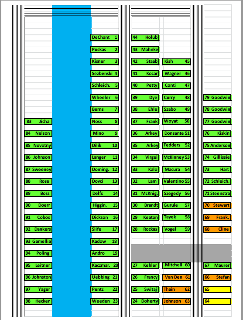
Task: Click the Hecker 98 slot
Action: coord(38,301)
